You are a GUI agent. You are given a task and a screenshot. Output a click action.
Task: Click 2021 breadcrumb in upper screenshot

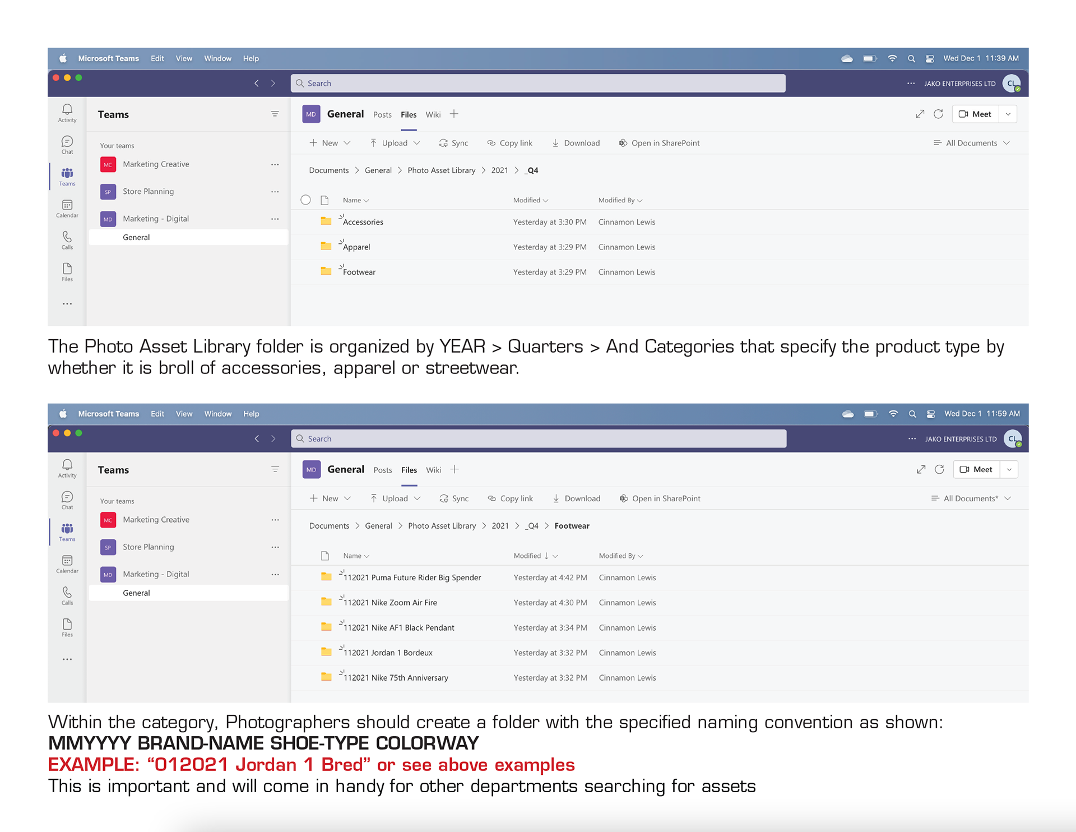[x=500, y=170]
